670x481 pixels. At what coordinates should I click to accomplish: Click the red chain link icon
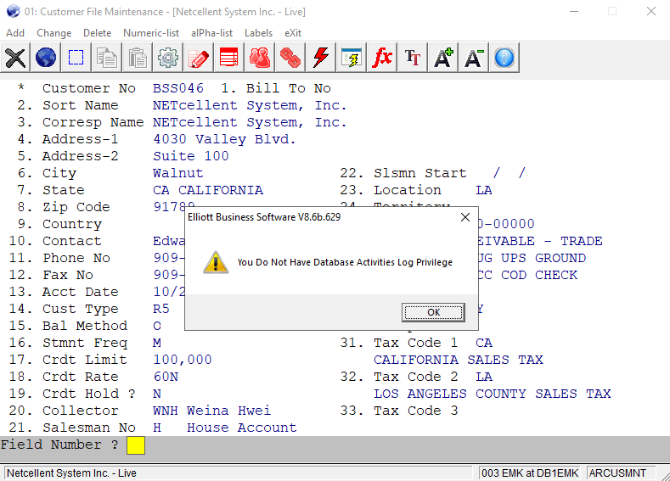click(290, 58)
